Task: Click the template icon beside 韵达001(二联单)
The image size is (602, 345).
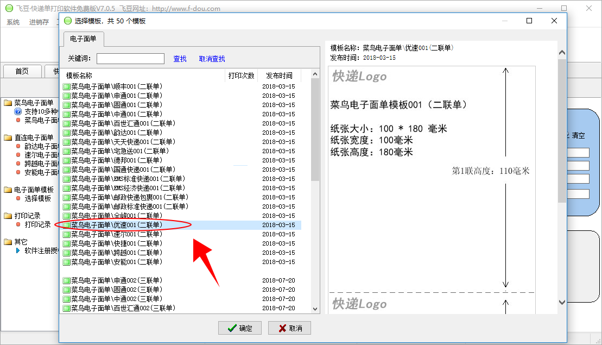Action: [x=66, y=133]
